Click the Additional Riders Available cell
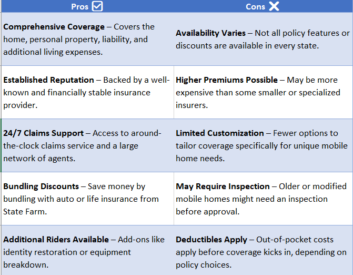353x275 pixels. pyautogui.click(x=87, y=250)
